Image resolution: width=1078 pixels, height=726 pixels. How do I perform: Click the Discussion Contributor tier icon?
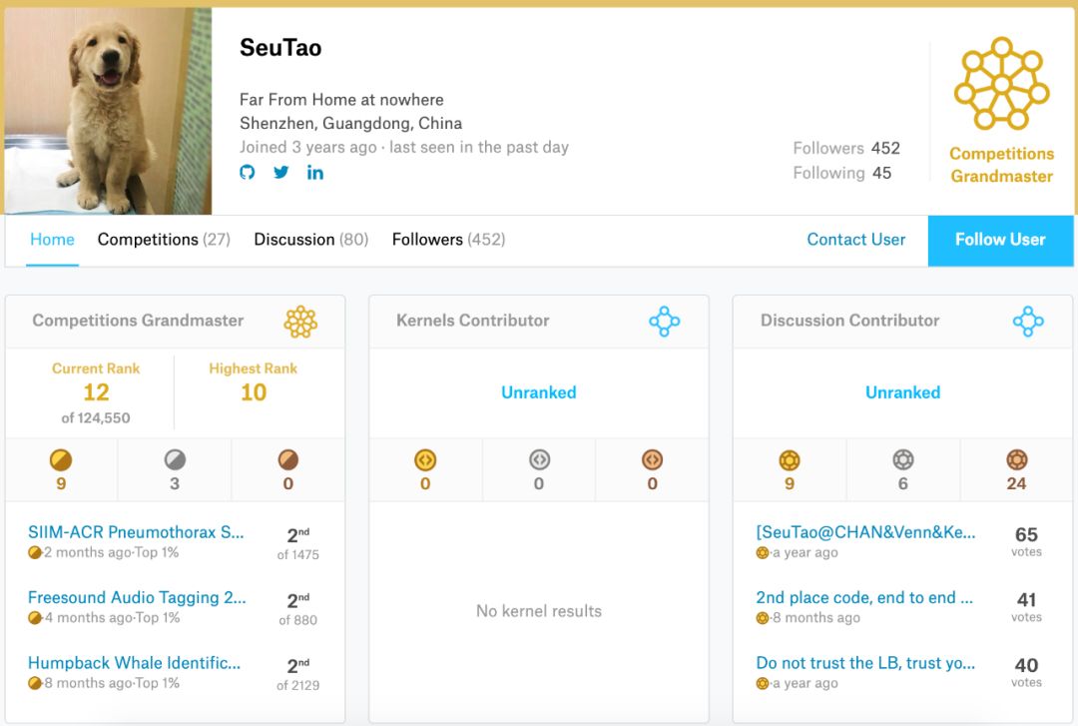[1028, 322]
